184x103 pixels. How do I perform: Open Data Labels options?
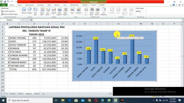click(x=60, y=11)
